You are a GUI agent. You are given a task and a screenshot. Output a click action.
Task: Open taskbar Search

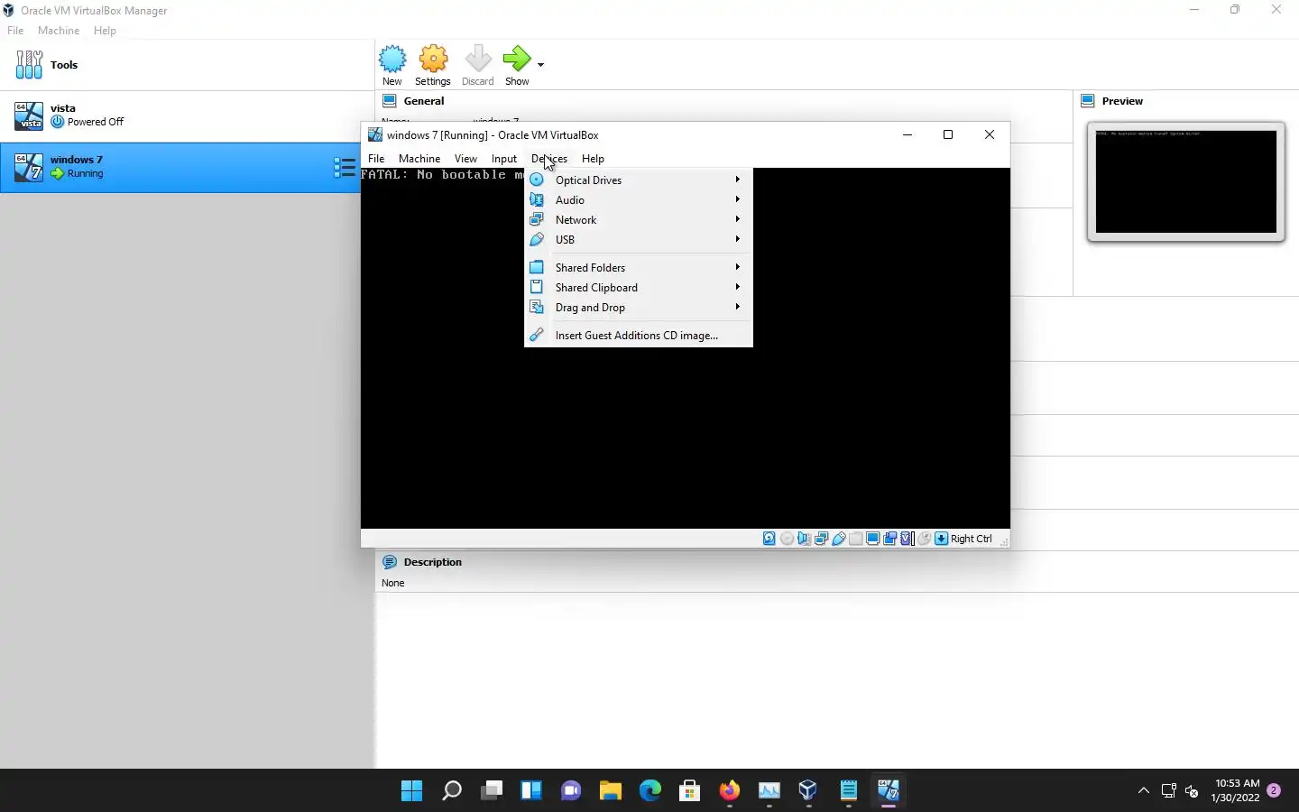tap(452, 791)
